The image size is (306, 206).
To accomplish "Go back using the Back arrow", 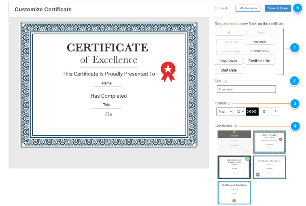I will pyautogui.click(x=221, y=8).
